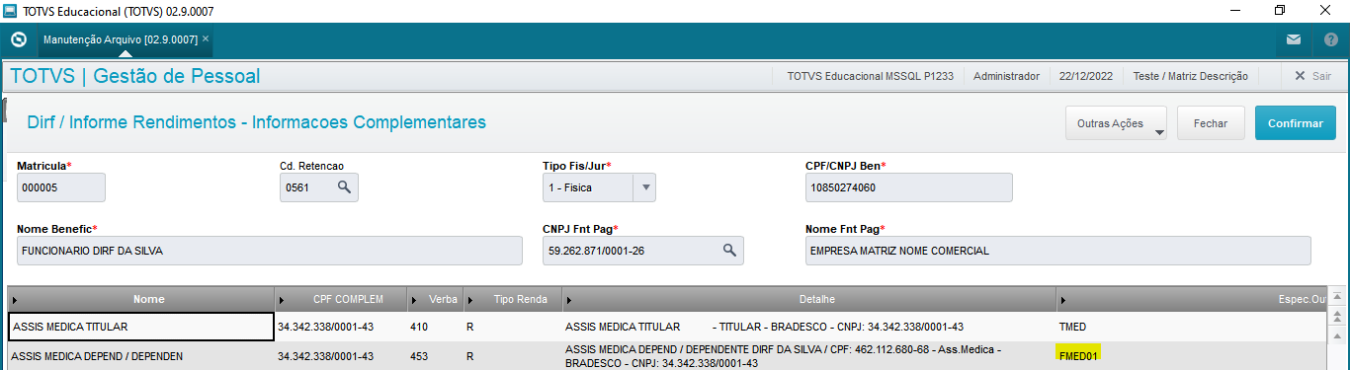The image size is (1350, 370).
Task: Click the highlighted FMED01 cell
Action: (1079, 355)
